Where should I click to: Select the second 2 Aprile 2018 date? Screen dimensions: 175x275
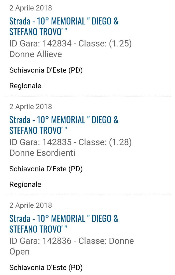click(x=31, y=107)
